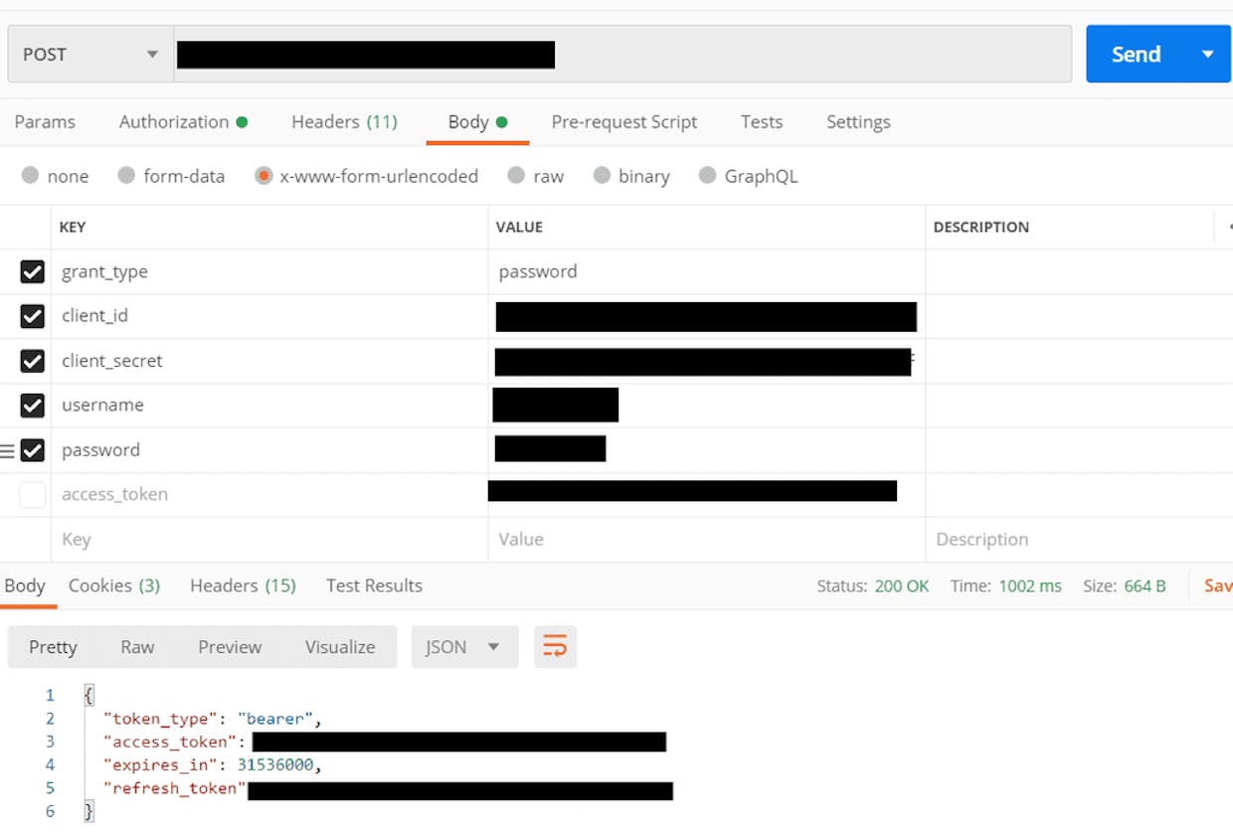The height and width of the screenshot is (834, 1233).
Task: Click the grant_type key cell
Action: pyautogui.click(x=269, y=272)
